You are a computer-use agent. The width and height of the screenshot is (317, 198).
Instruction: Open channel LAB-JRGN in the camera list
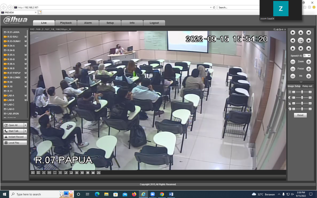13,114
